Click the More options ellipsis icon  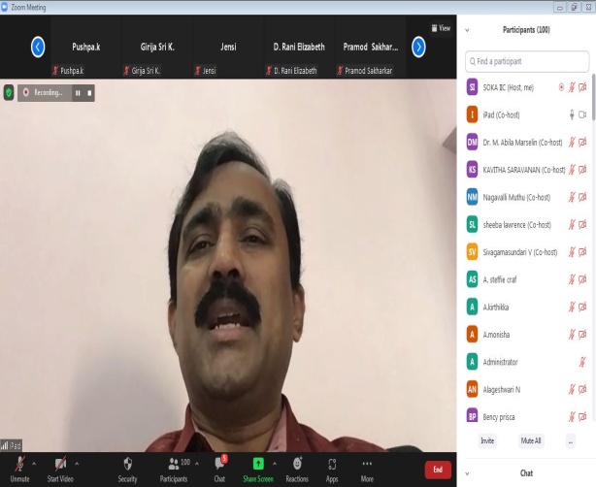tap(367, 464)
